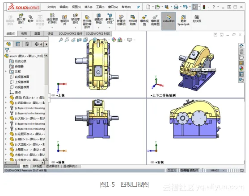
Task: Open dropdown arrow under 装配体特征
Action: point(99,28)
